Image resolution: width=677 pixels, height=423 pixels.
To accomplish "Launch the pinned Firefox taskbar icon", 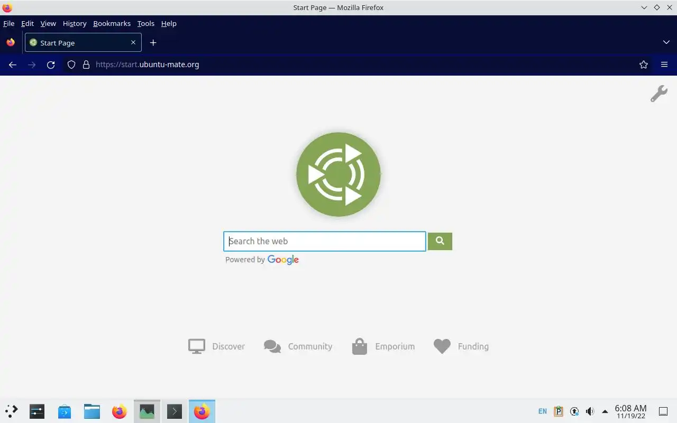I will (120, 411).
